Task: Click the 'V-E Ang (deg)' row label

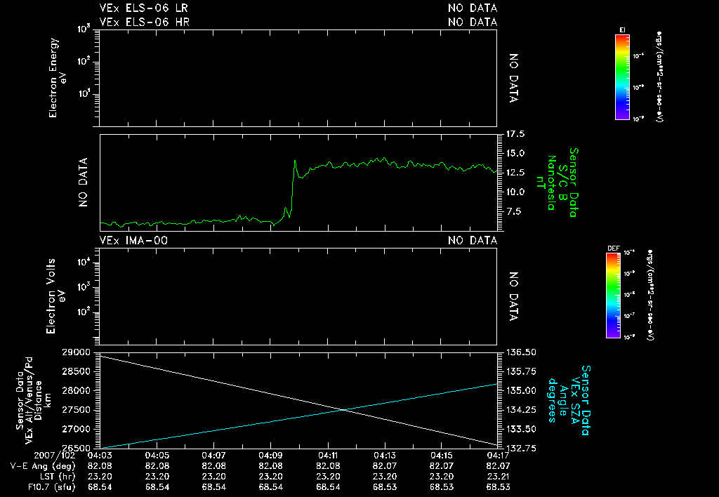Action: click(x=43, y=466)
